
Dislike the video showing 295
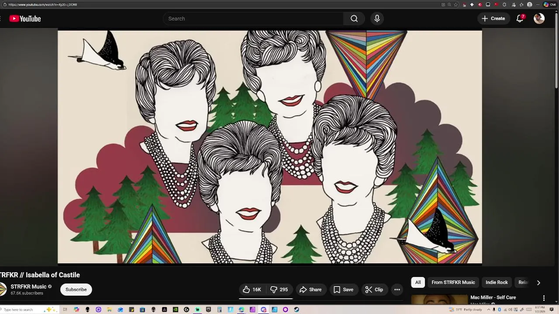point(279,290)
